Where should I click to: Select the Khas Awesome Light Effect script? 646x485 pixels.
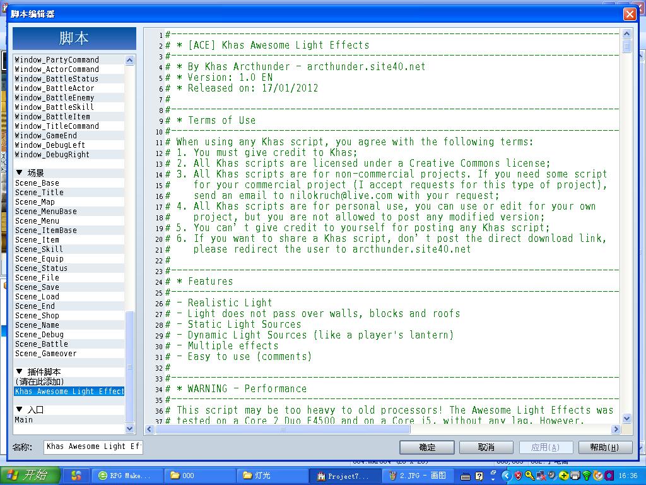69,392
